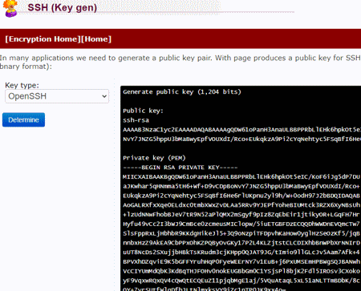Click the private key line starting MIICXAIBAAKBgQDW
The width and height of the screenshot is (361, 291).
click(x=241, y=177)
